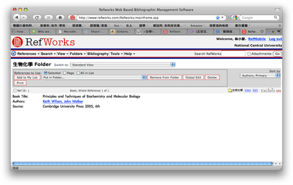The width and height of the screenshot is (293, 185).
Task: Open the Folders menu
Action: [x=78, y=54]
